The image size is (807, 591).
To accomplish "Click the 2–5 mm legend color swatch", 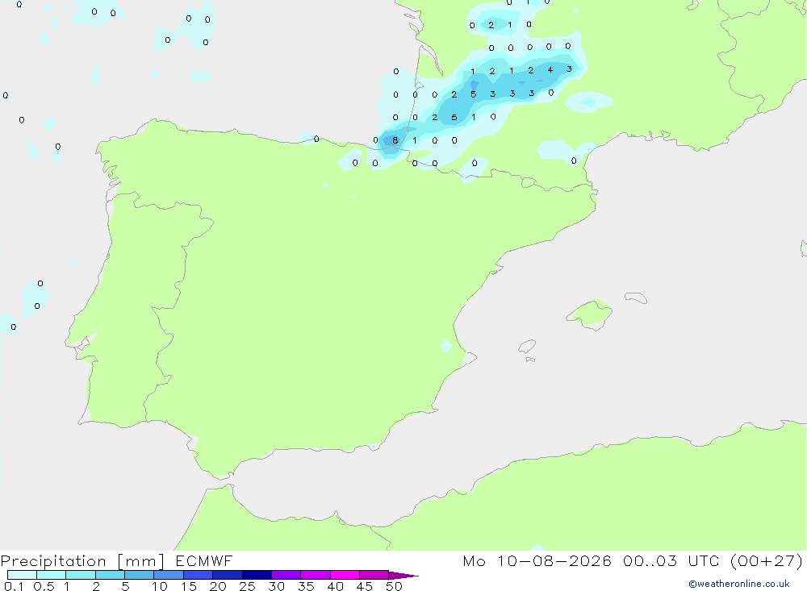I will pos(110,575).
